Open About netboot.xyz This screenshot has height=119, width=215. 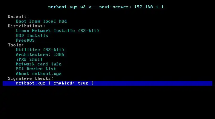tap(39, 74)
